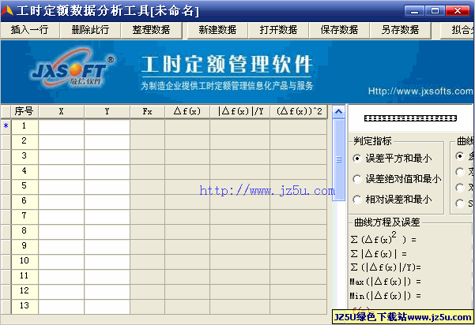Image resolution: width=475 pixels, height=325 pixels.
Task: Click the 序号 column header
Action: pos(25,111)
